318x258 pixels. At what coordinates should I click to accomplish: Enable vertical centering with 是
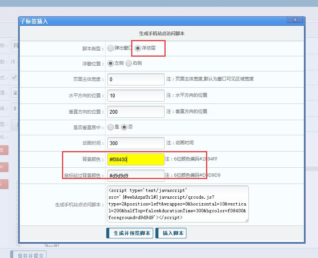pos(110,127)
